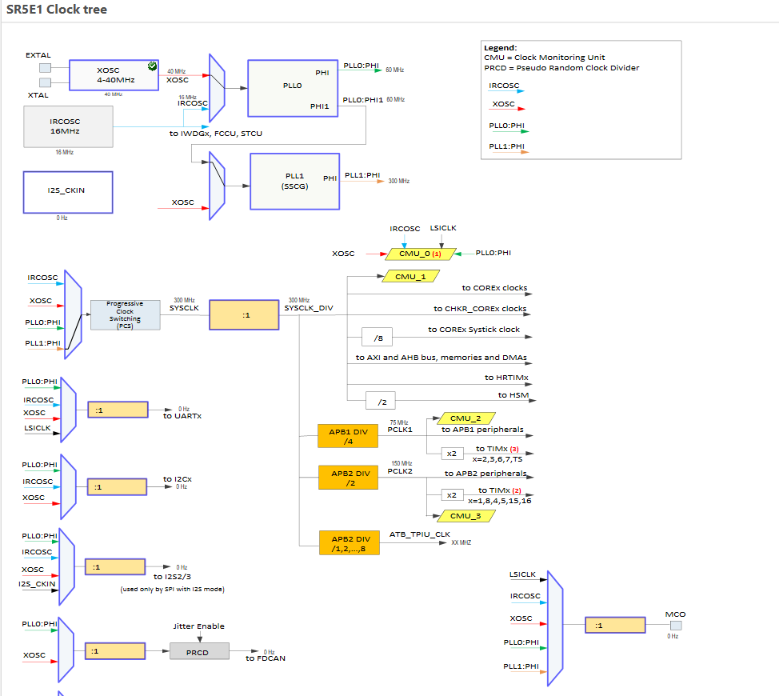Click 'to IWDGx, FCCU, STCU' label
779x696 pixels.
tap(216, 133)
